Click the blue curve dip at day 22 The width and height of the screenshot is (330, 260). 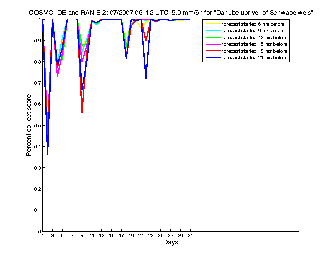coord(146,78)
